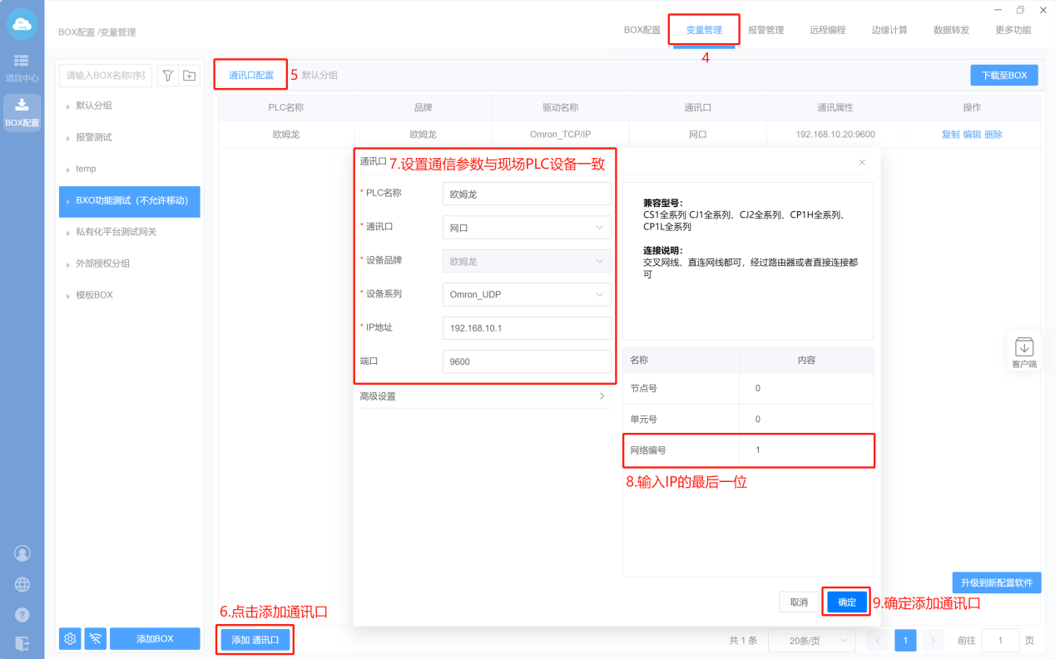Click the filter funnel icon beside BOX search
The image size is (1055, 659).
(x=168, y=76)
